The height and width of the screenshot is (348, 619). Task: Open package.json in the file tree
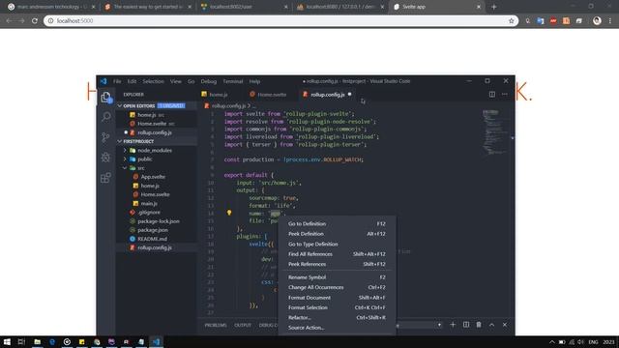tap(153, 230)
